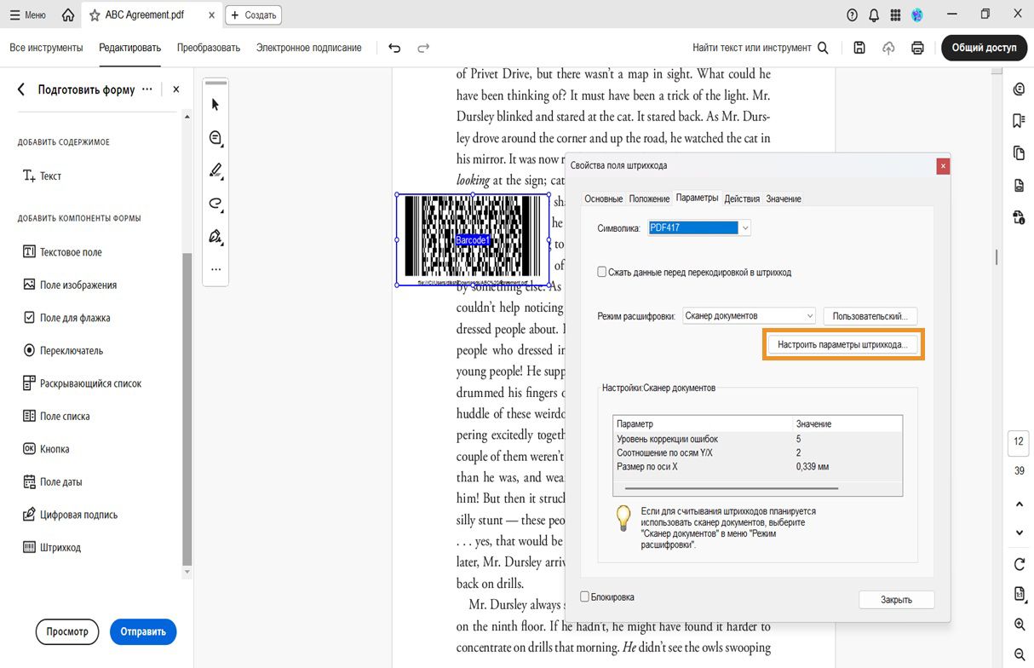Open the apps grid icon
Viewport: 1034px width, 668px height.
895,14
